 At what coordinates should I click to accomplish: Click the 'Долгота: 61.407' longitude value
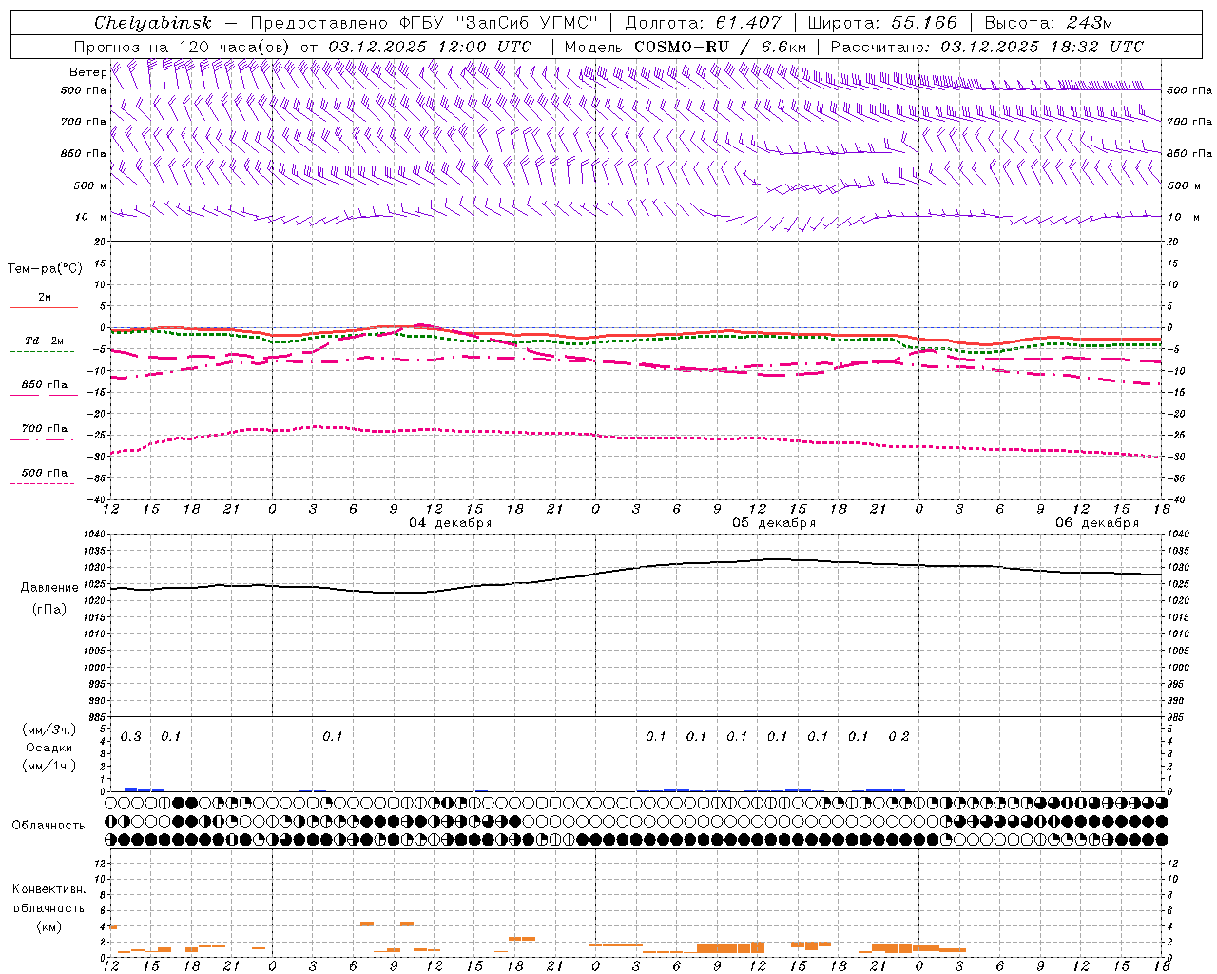point(704,23)
